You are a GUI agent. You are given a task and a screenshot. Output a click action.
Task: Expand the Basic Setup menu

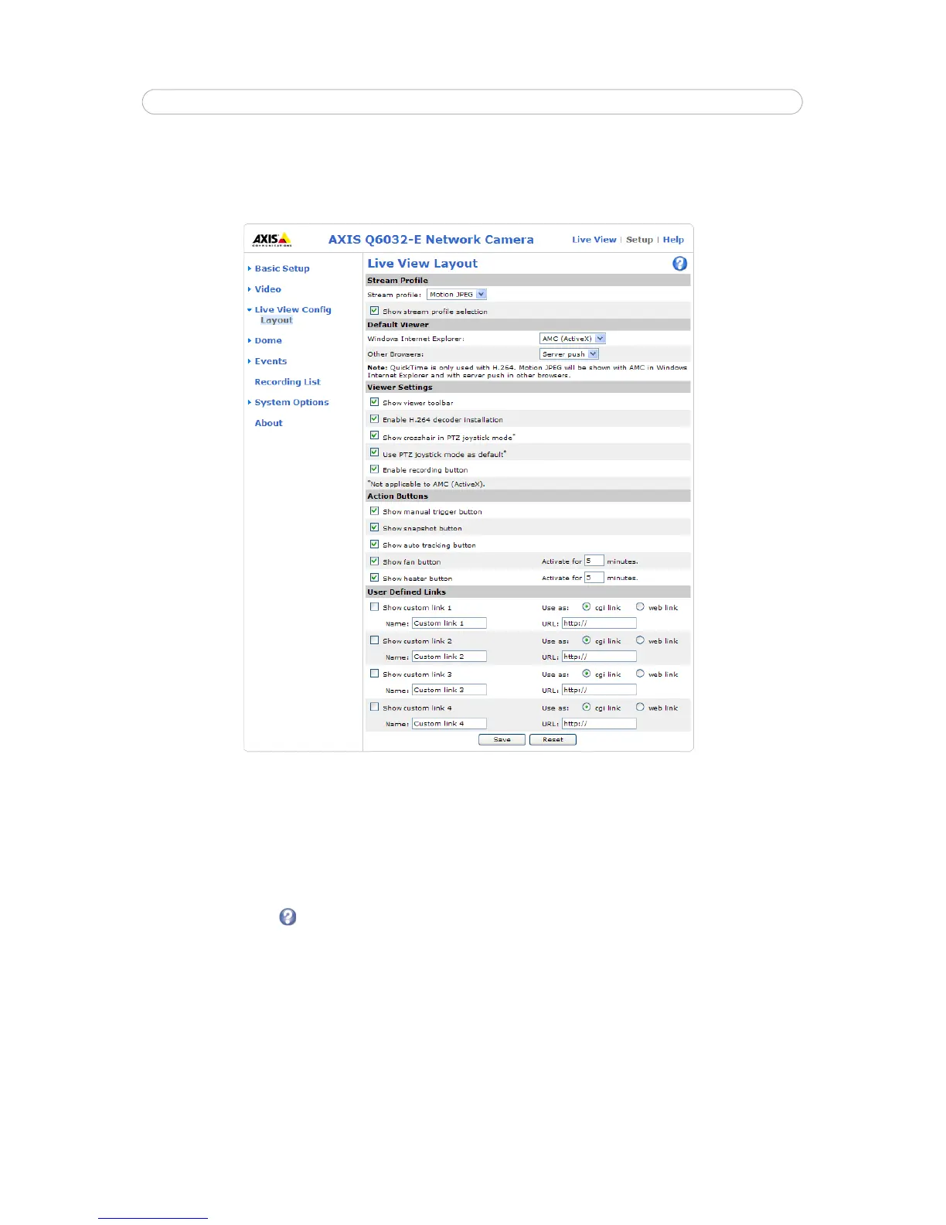pos(281,268)
